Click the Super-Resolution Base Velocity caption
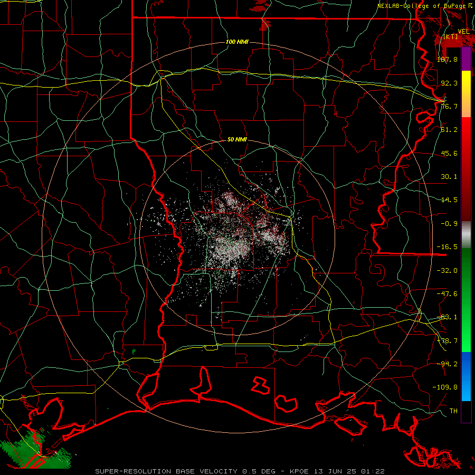The height and width of the screenshot is (475, 475). [x=240, y=471]
